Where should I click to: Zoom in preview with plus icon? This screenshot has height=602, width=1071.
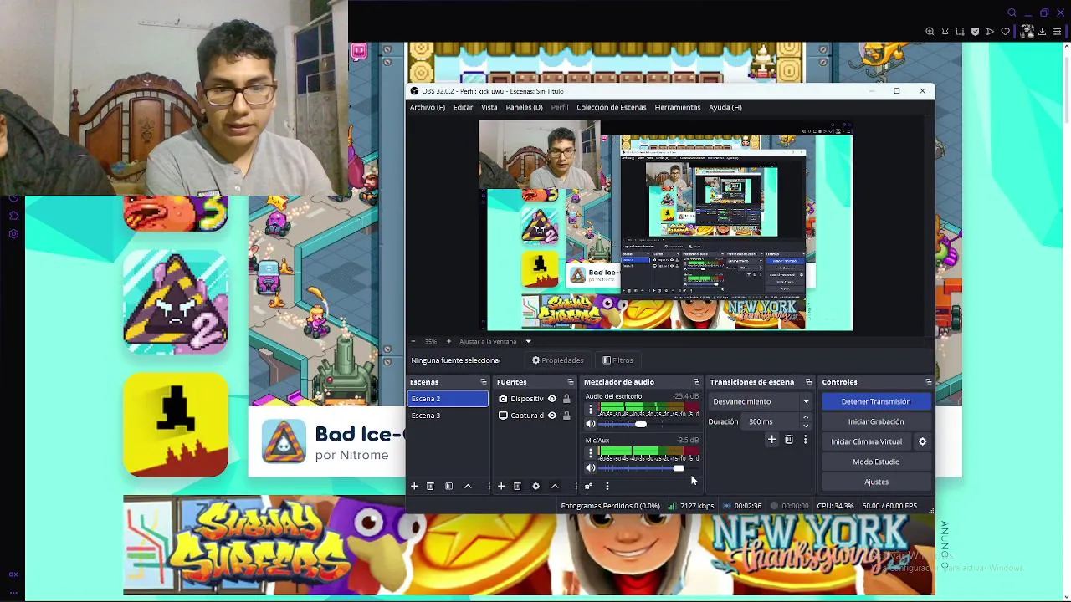click(x=448, y=341)
